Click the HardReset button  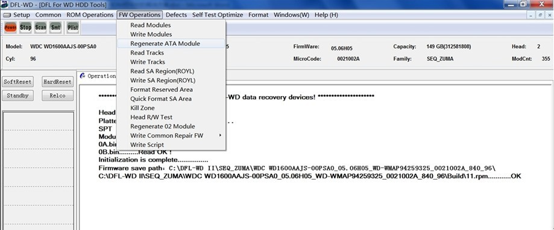[x=58, y=82]
